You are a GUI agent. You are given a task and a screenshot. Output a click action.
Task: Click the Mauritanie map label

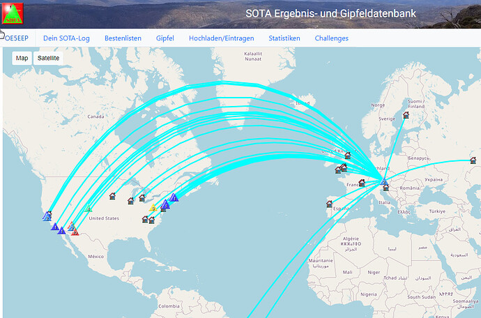click(321, 261)
